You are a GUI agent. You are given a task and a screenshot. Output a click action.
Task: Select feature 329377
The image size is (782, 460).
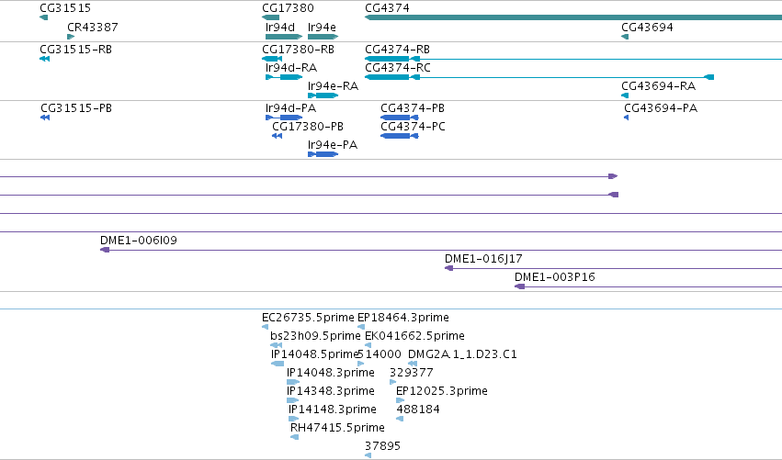coord(412,373)
